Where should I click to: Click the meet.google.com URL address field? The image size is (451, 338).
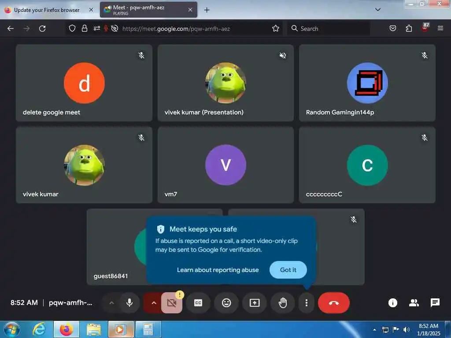(x=176, y=29)
